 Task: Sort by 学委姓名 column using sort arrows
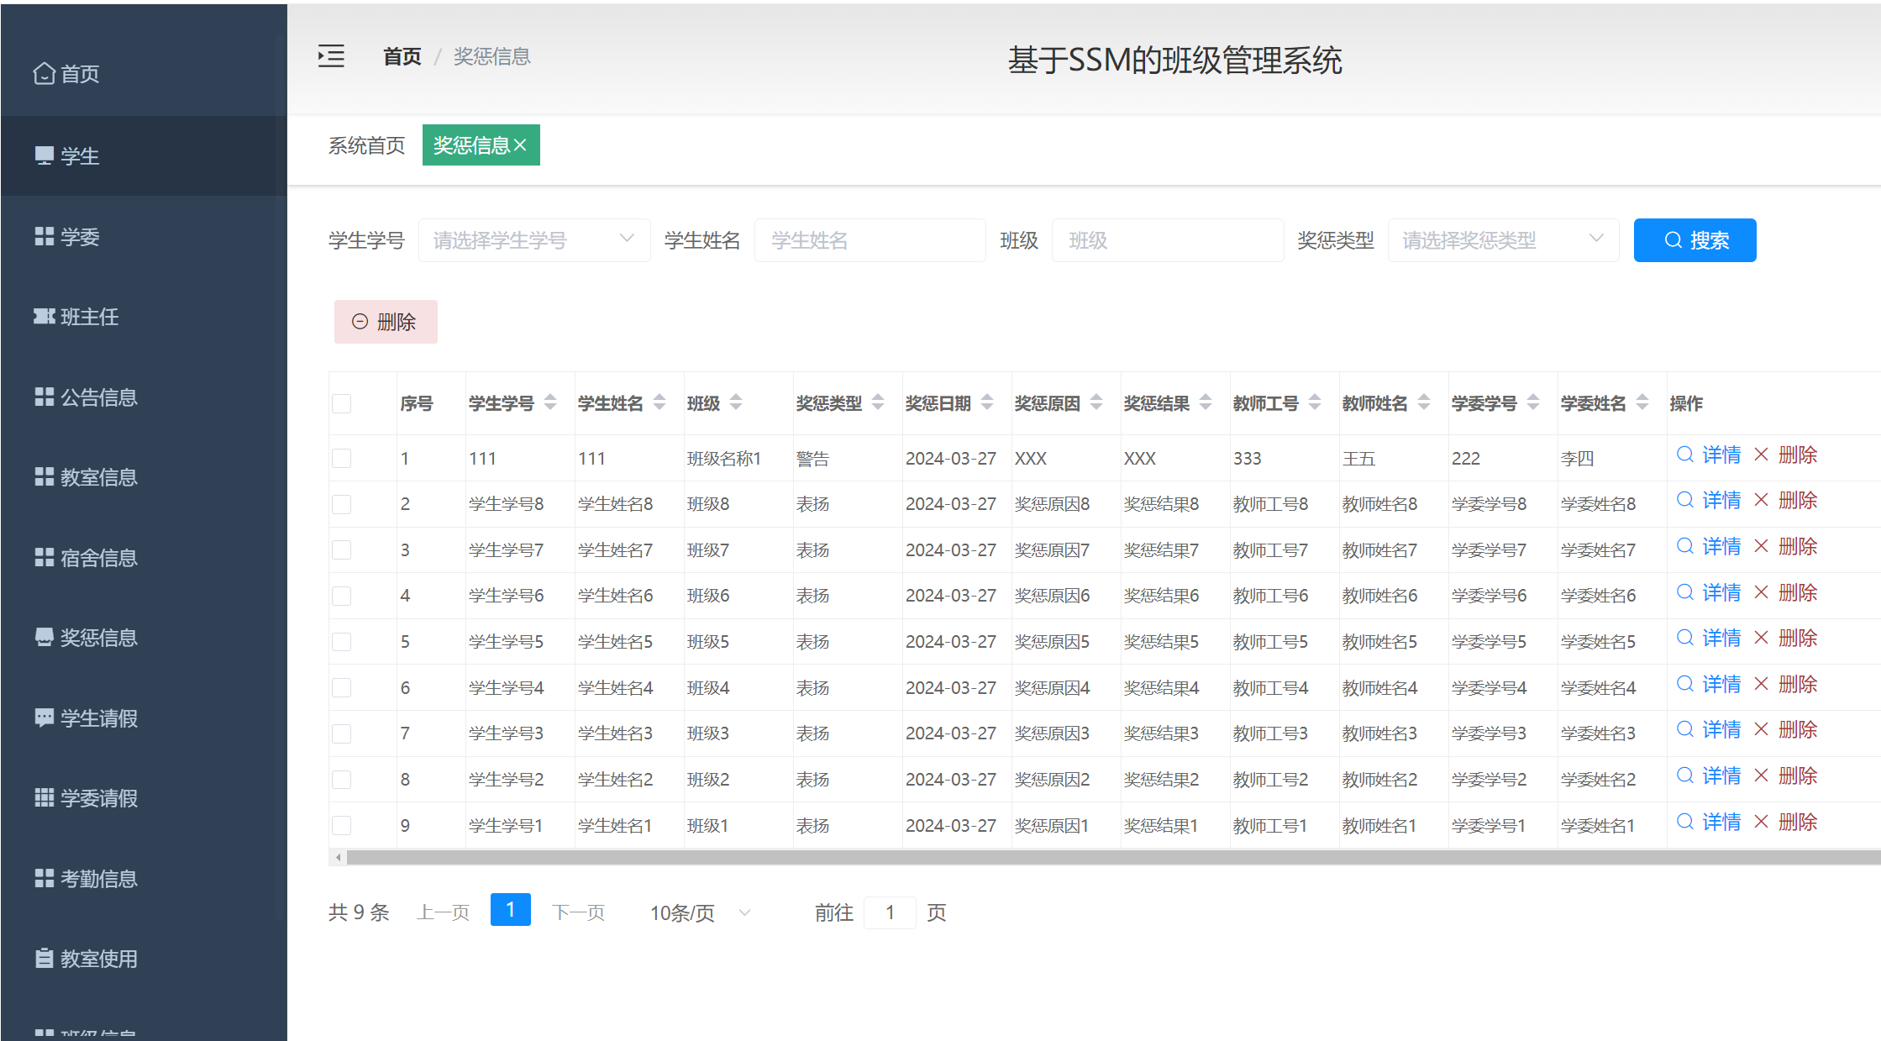click(1642, 402)
